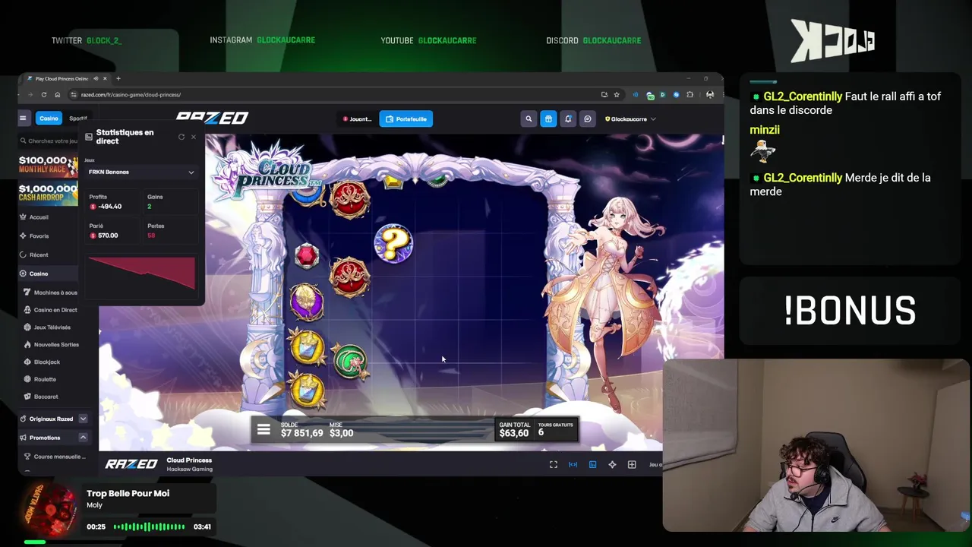Open the FRKN Bananas game dropdown
The image size is (972, 547).
(141, 172)
